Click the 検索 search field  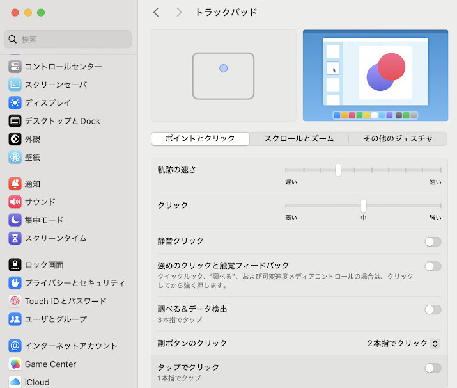[x=68, y=39]
